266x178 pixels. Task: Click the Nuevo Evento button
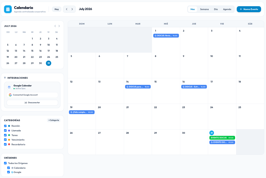[249, 9]
